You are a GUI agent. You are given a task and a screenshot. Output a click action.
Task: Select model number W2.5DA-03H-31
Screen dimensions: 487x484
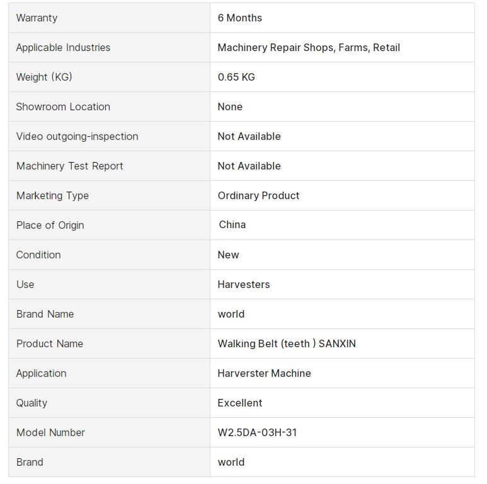pos(257,432)
